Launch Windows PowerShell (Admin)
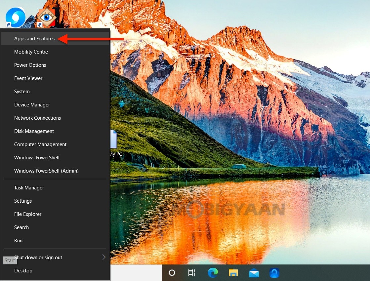Viewport: 370px width, 281px height. click(x=46, y=171)
